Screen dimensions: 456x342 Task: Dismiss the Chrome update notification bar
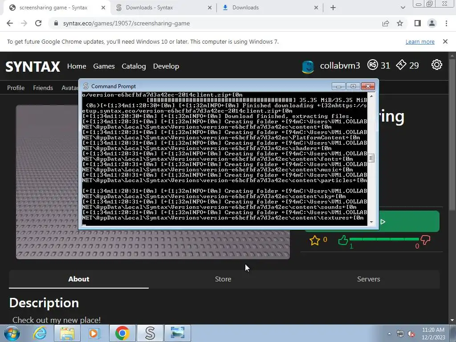click(x=445, y=41)
